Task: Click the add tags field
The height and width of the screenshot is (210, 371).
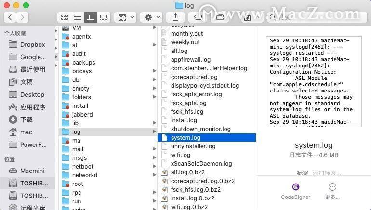Action: point(327,173)
